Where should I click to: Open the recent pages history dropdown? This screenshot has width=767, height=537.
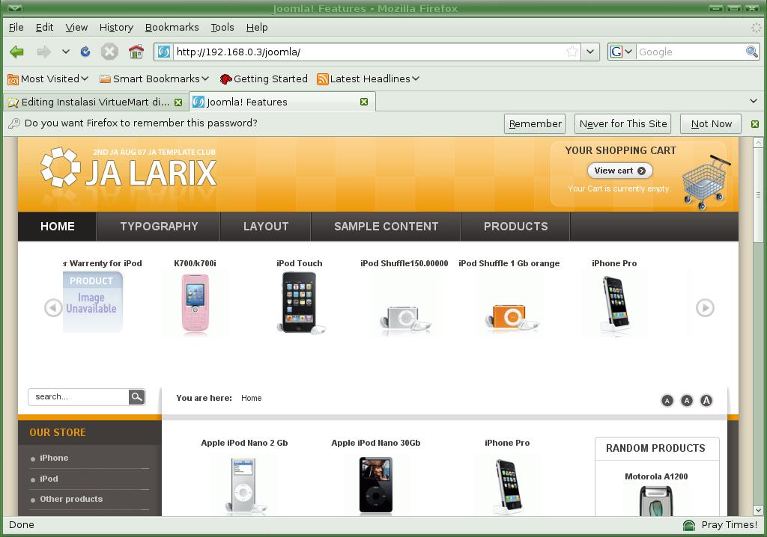click(66, 52)
